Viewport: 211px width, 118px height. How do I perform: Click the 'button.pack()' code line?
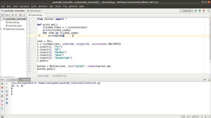46,69
